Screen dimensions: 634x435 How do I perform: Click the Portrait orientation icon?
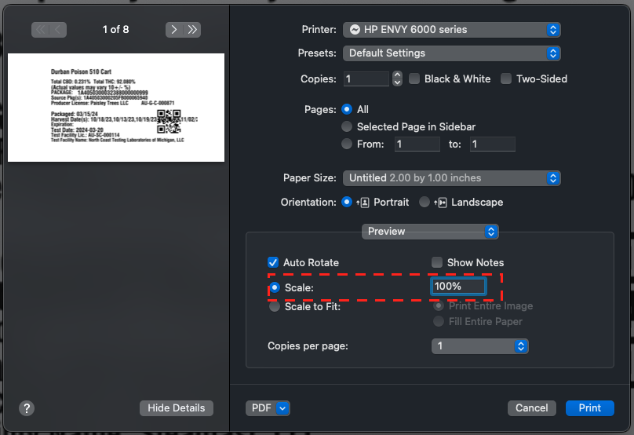[x=363, y=203]
